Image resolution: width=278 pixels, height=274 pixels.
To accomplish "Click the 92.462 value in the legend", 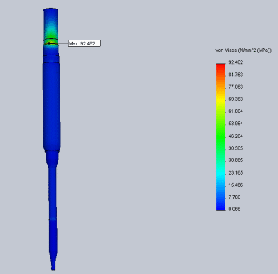I will coord(235,62).
